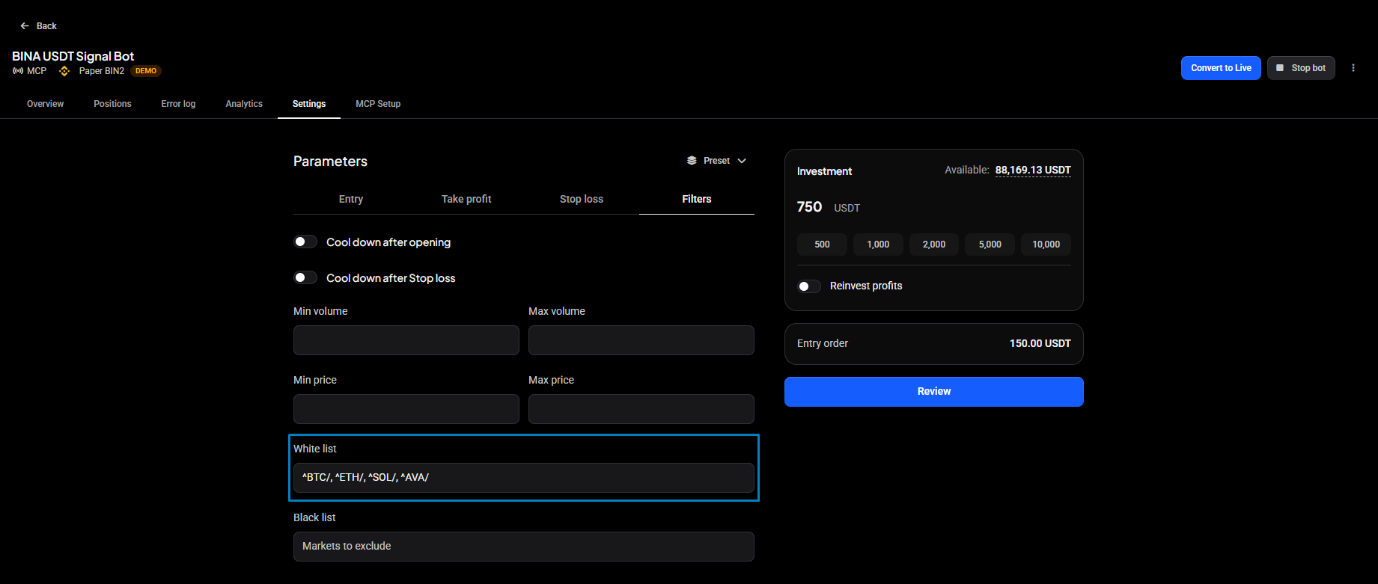The height and width of the screenshot is (584, 1378).
Task: Open the three-dot more options menu
Action: 1353,68
